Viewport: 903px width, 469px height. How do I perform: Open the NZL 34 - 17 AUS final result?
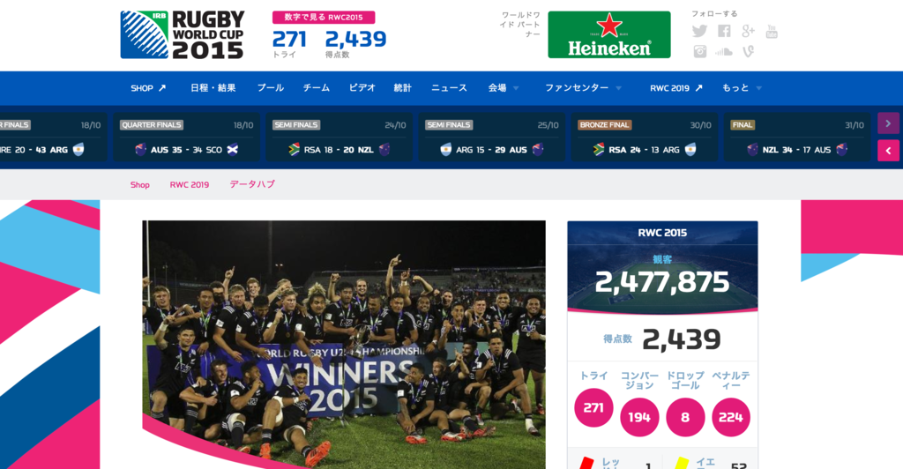click(x=797, y=137)
